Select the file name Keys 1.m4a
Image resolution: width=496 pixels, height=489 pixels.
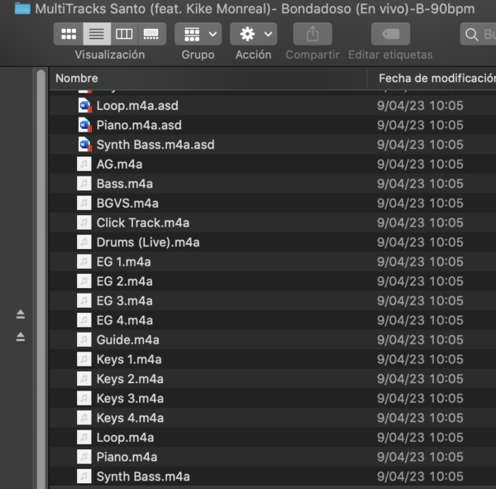(x=129, y=360)
